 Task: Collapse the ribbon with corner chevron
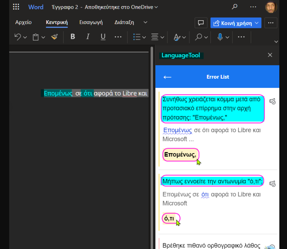pos(276,42)
